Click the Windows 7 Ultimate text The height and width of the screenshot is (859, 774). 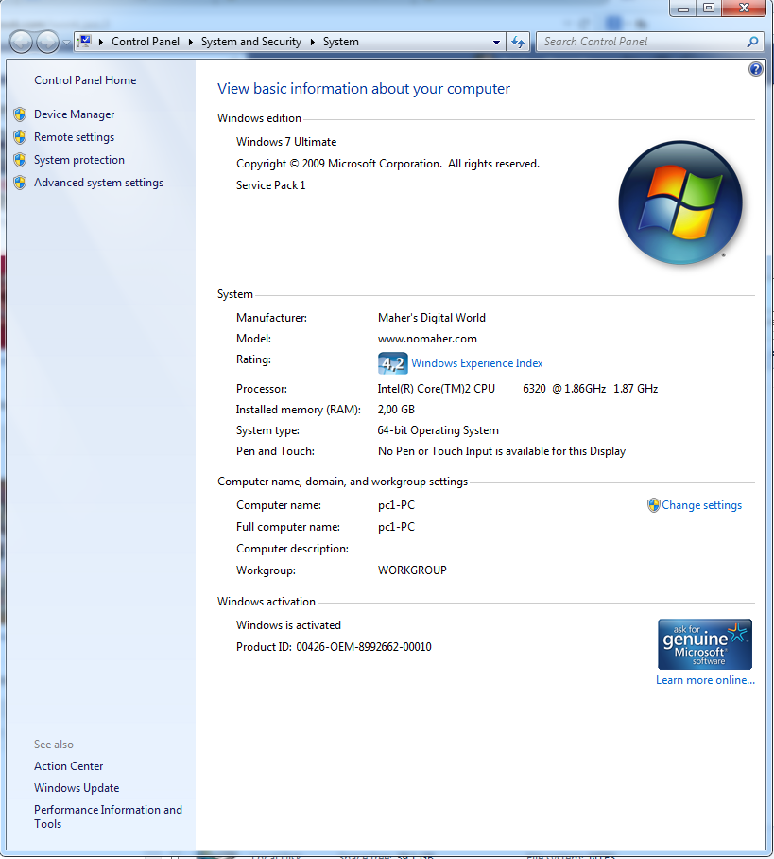point(286,141)
